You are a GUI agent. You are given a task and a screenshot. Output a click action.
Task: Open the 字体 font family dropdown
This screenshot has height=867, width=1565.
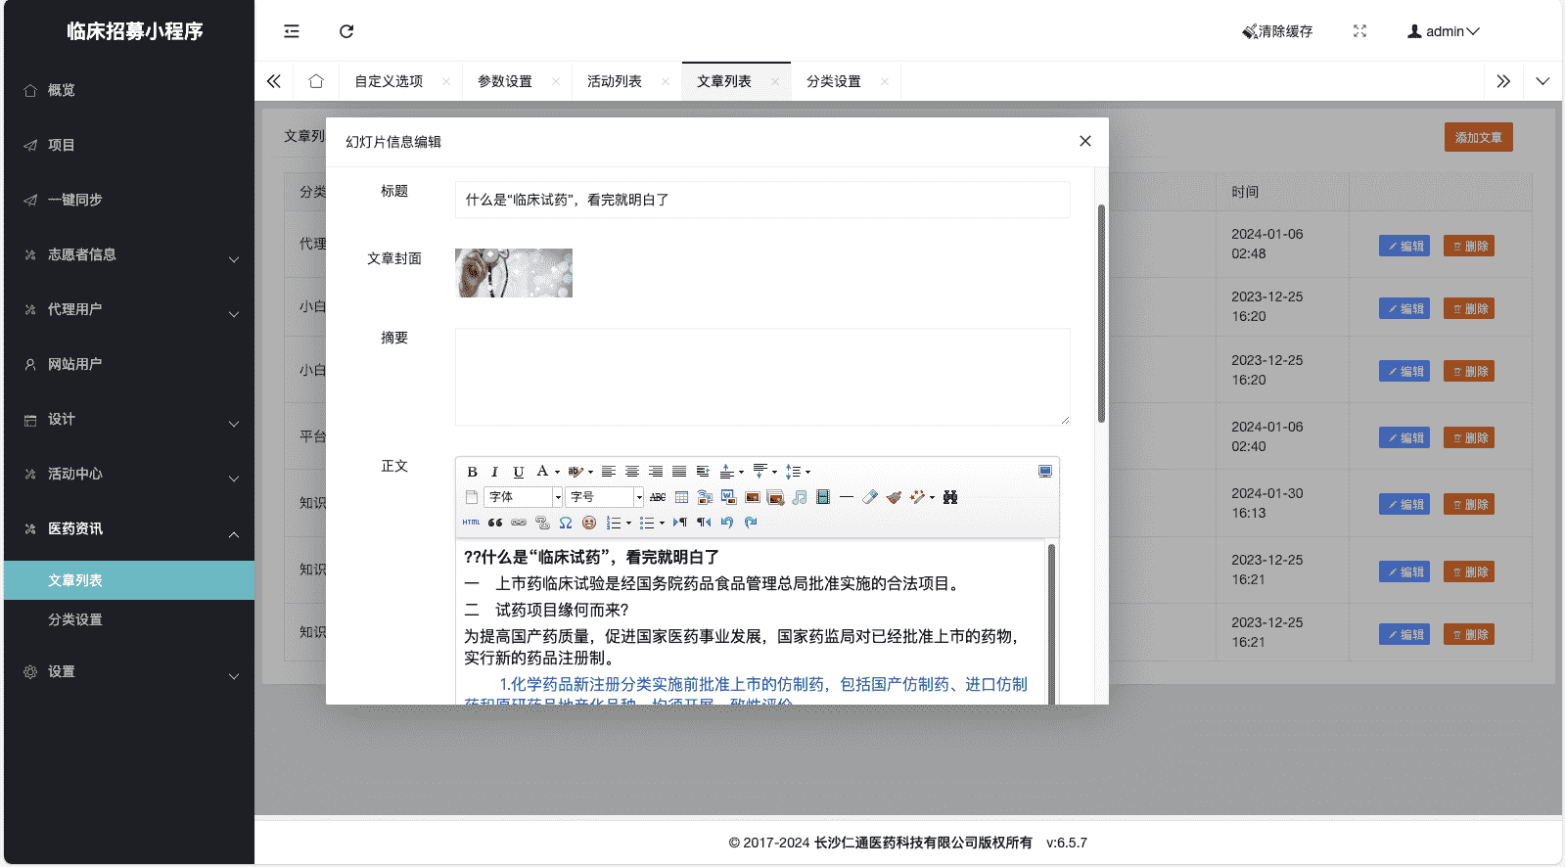coord(524,497)
